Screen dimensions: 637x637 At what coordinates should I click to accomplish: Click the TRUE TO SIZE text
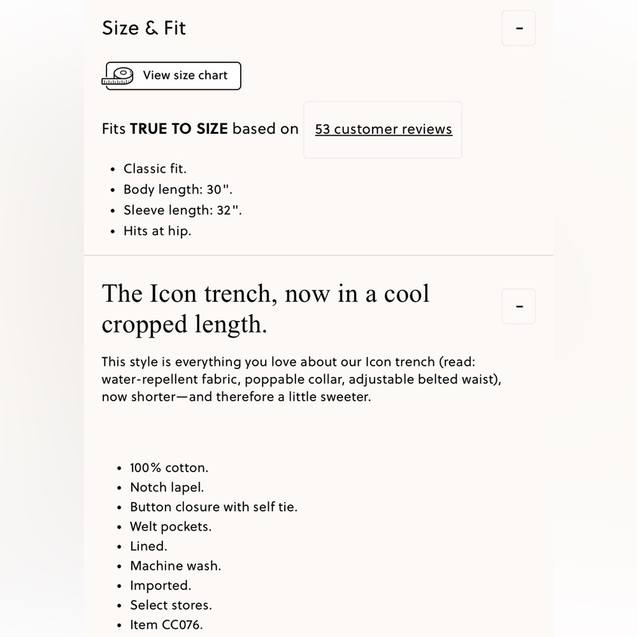[179, 129]
